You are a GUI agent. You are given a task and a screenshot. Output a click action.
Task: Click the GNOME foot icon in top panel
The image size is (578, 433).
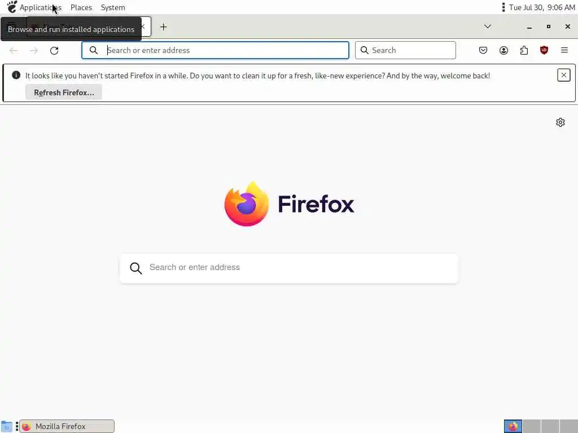tap(12, 7)
